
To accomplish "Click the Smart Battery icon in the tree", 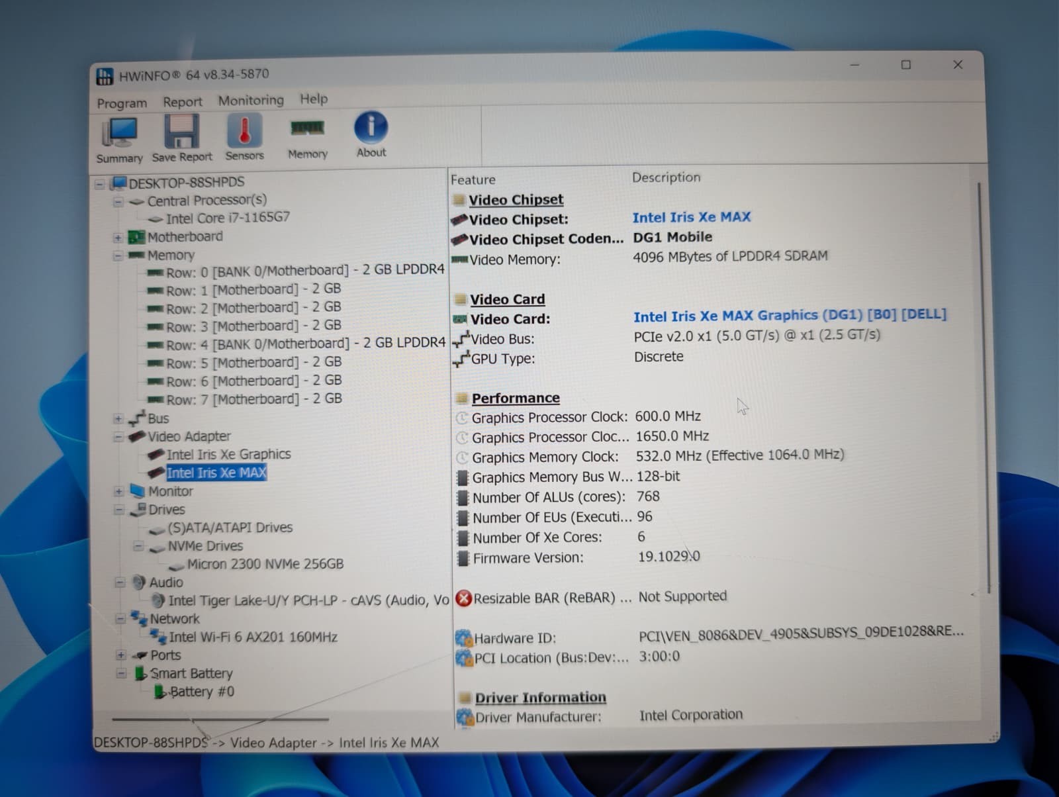I will tap(140, 673).
